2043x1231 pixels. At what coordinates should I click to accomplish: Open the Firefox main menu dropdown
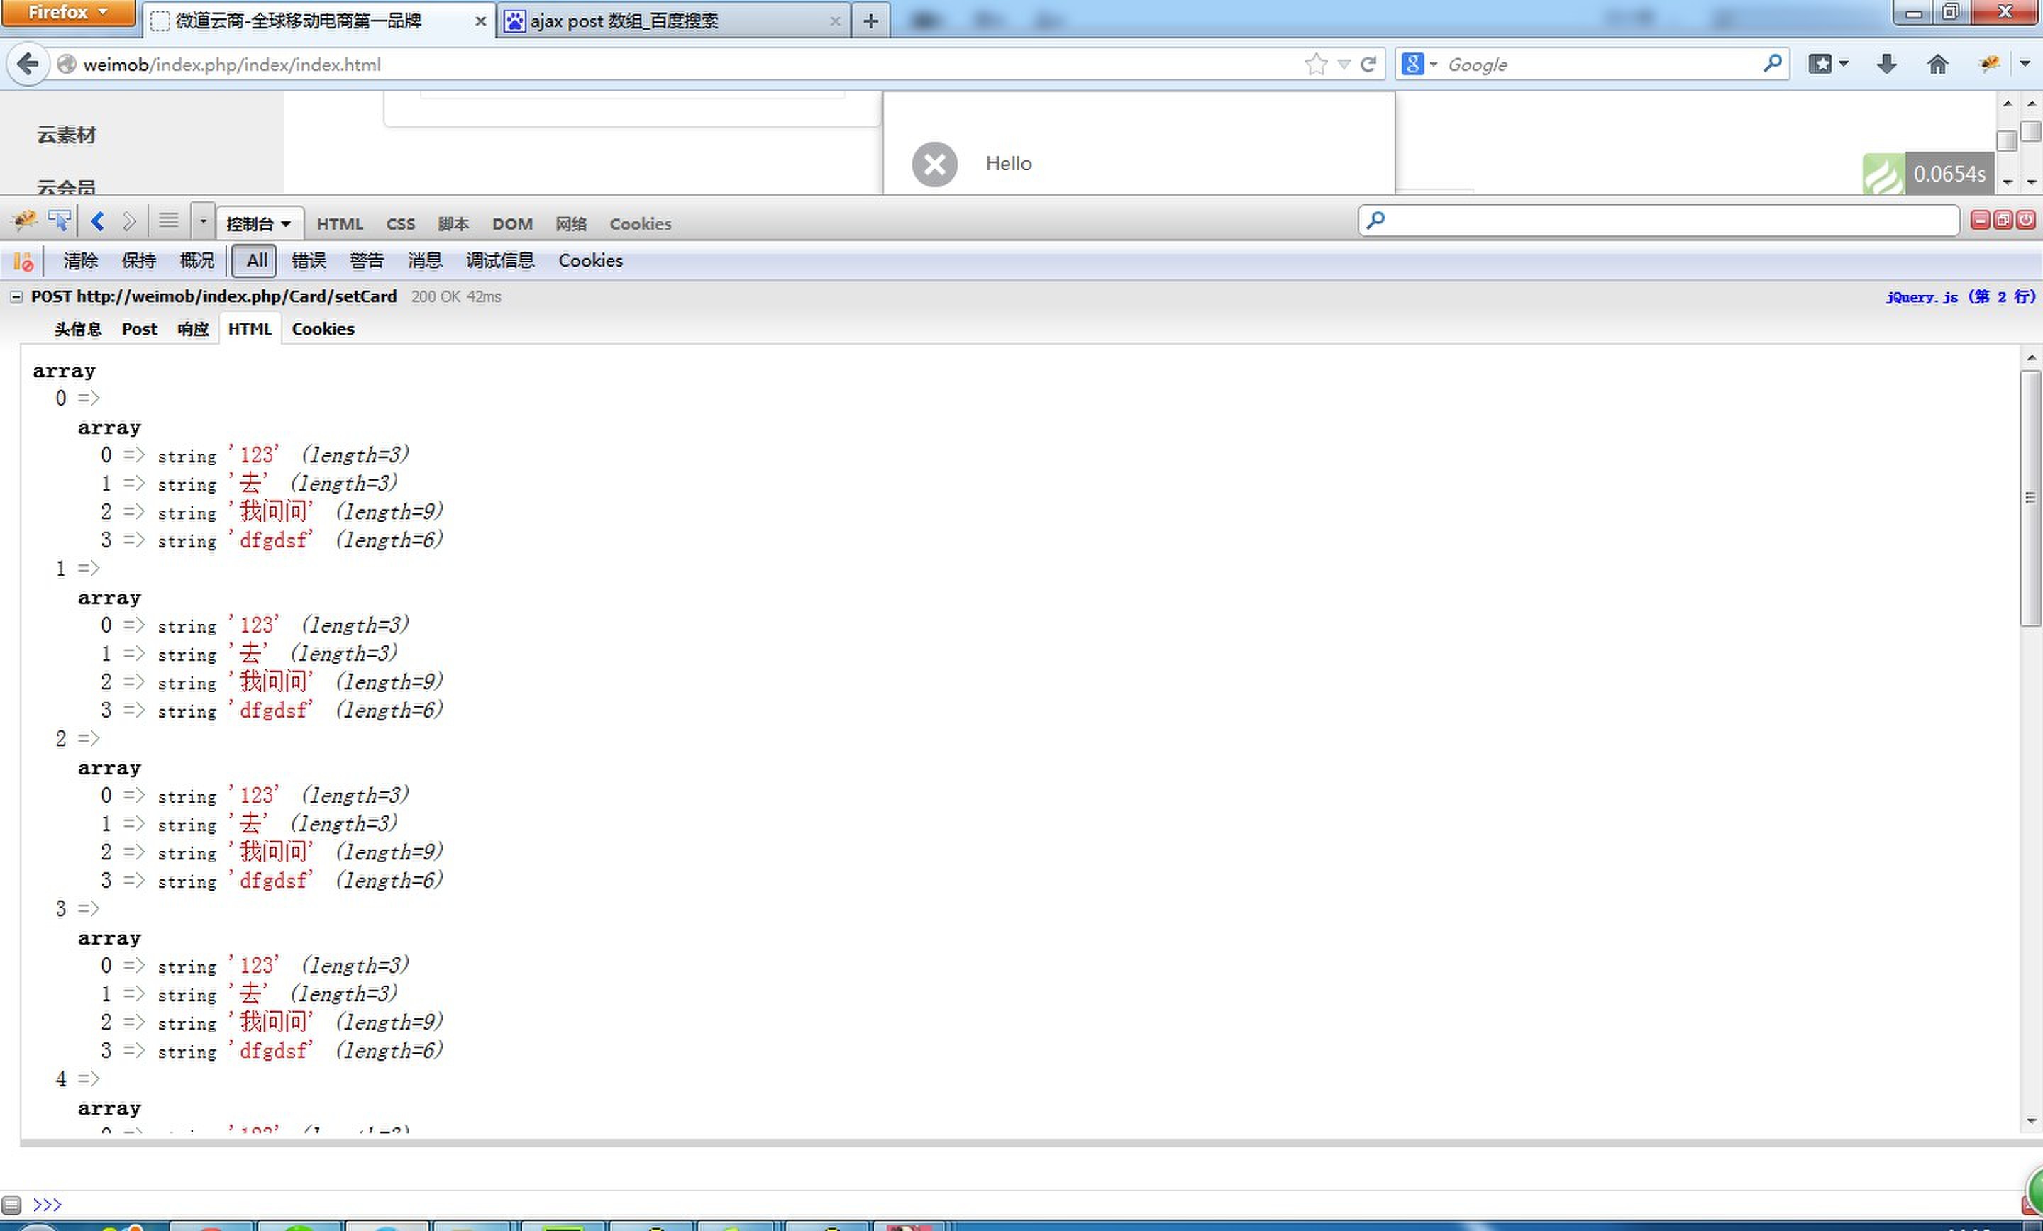click(68, 13)
